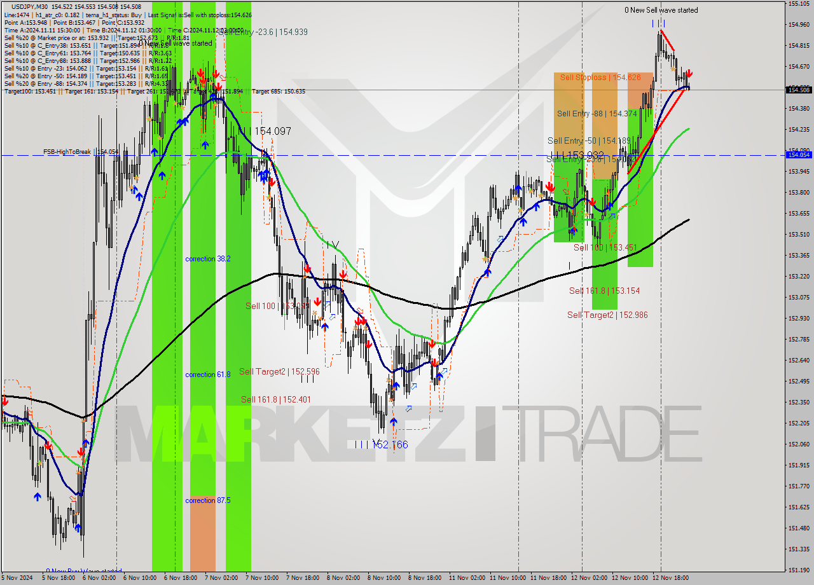The height and width of the screenshot is (585, 814).
Task: Select the 'Sell 161.8 | 153.154' label
Action: (604, 291)
